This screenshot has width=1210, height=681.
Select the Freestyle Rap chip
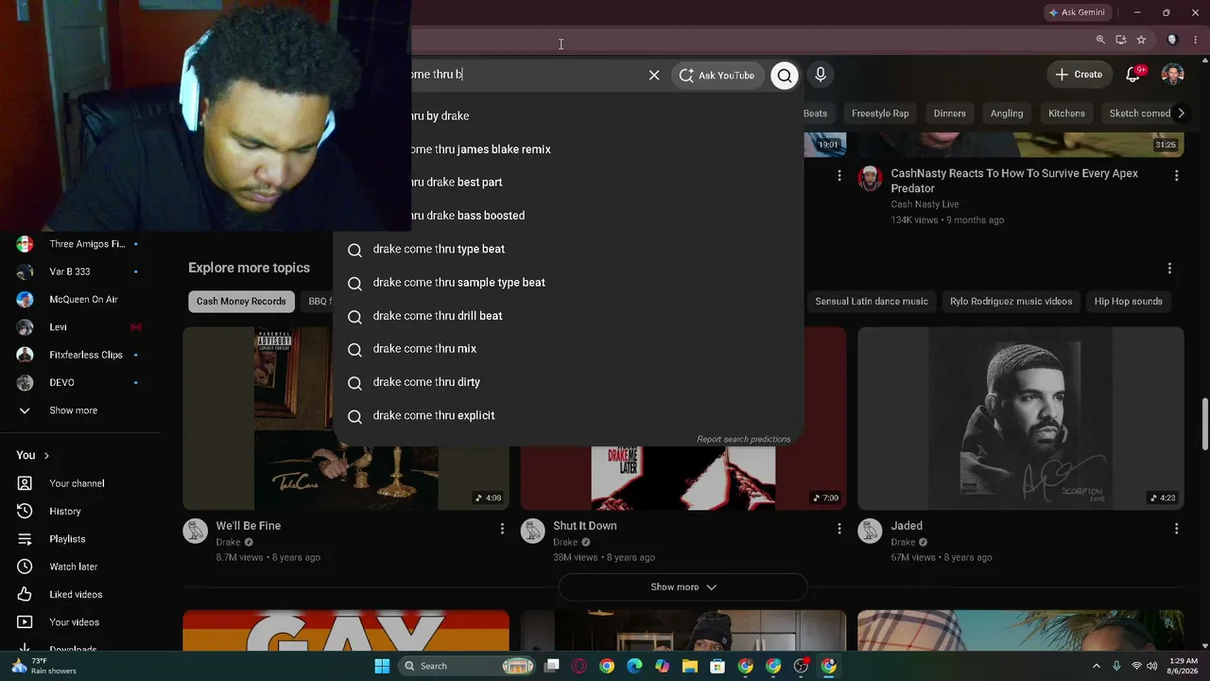[880, 113]
